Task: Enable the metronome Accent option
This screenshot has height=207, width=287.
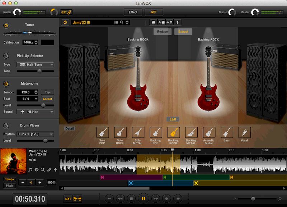Action: [x=48, y=99]
